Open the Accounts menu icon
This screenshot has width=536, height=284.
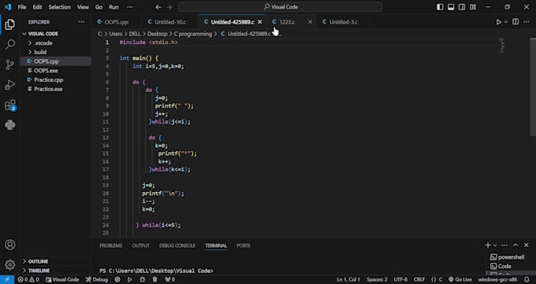(10, 245)
